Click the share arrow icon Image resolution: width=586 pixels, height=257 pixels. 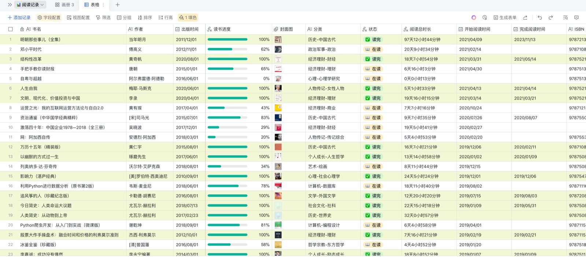click(525, 18)
